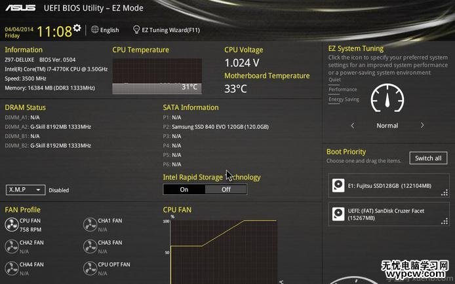455x284 pixels.
Task: Click the Intel Core i7-4770K CPU text
Action: point(56,69)
